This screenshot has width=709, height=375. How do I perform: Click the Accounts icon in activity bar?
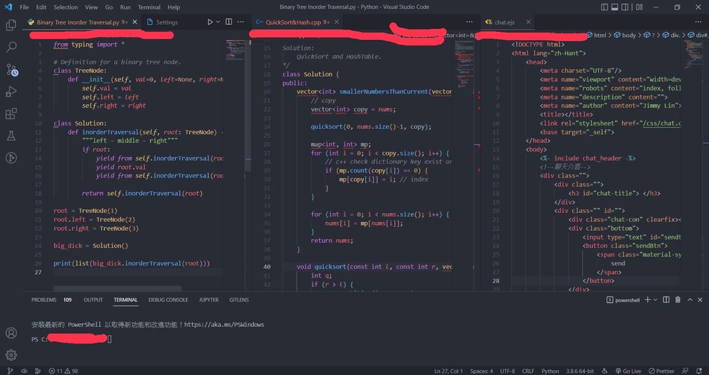pos(11,333)
